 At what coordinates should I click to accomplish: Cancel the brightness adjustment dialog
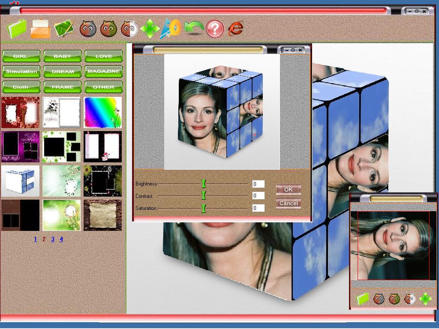click(289, 203)
